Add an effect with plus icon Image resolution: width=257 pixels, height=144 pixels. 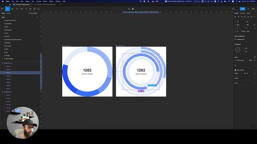pos(255,78)
